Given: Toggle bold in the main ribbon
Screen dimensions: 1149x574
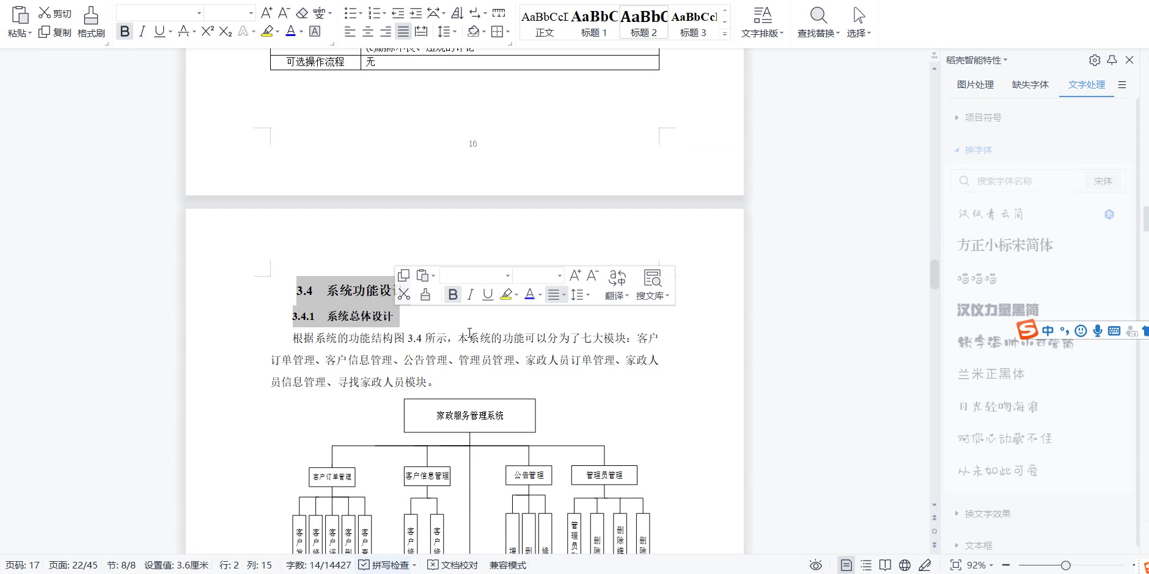Looking at the screenshot, I should tap(125, 32).
